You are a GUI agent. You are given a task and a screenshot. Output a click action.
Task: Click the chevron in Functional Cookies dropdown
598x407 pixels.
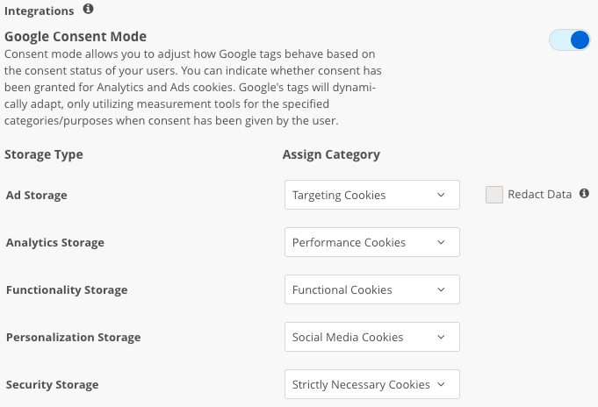(441, 289)
